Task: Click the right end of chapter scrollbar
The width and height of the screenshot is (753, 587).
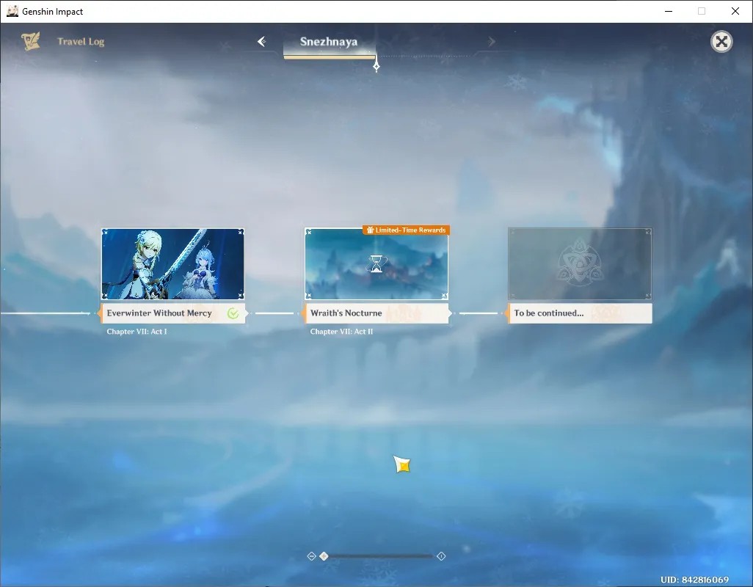Action: pos(441,556)
